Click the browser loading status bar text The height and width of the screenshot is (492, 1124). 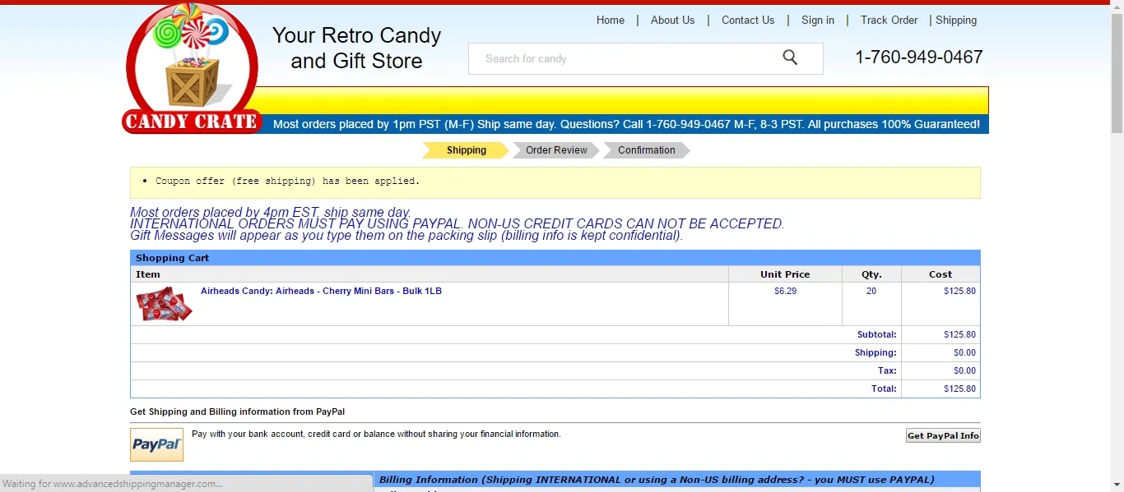coord(112,484)
